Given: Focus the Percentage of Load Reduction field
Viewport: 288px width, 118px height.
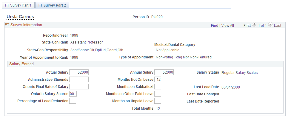Looking at the screenshot, I should coord(73,101).
